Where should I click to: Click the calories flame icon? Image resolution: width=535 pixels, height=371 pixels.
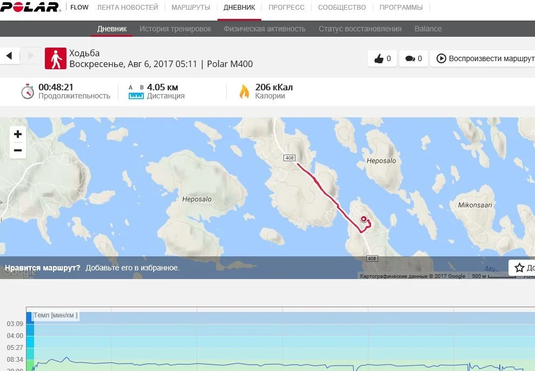(x=245, y=91)
